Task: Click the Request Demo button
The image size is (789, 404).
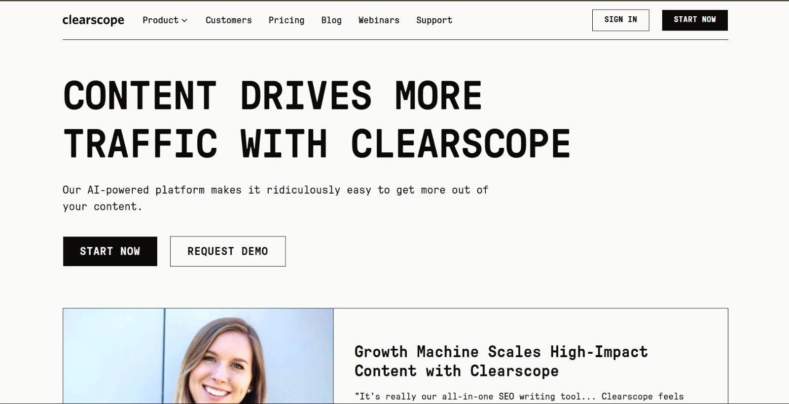Action: (x=228, y=251)
